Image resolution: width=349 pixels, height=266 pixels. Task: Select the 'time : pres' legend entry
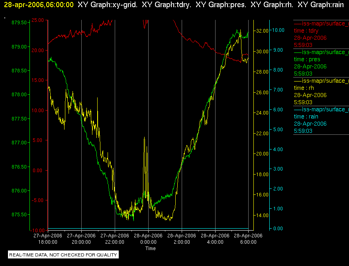pyautogui.click(x=307, y=59)
